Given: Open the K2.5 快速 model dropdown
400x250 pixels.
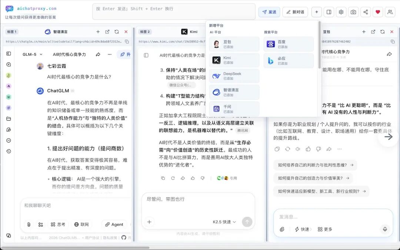Looking at the screenshot, I should click(224, 222).
